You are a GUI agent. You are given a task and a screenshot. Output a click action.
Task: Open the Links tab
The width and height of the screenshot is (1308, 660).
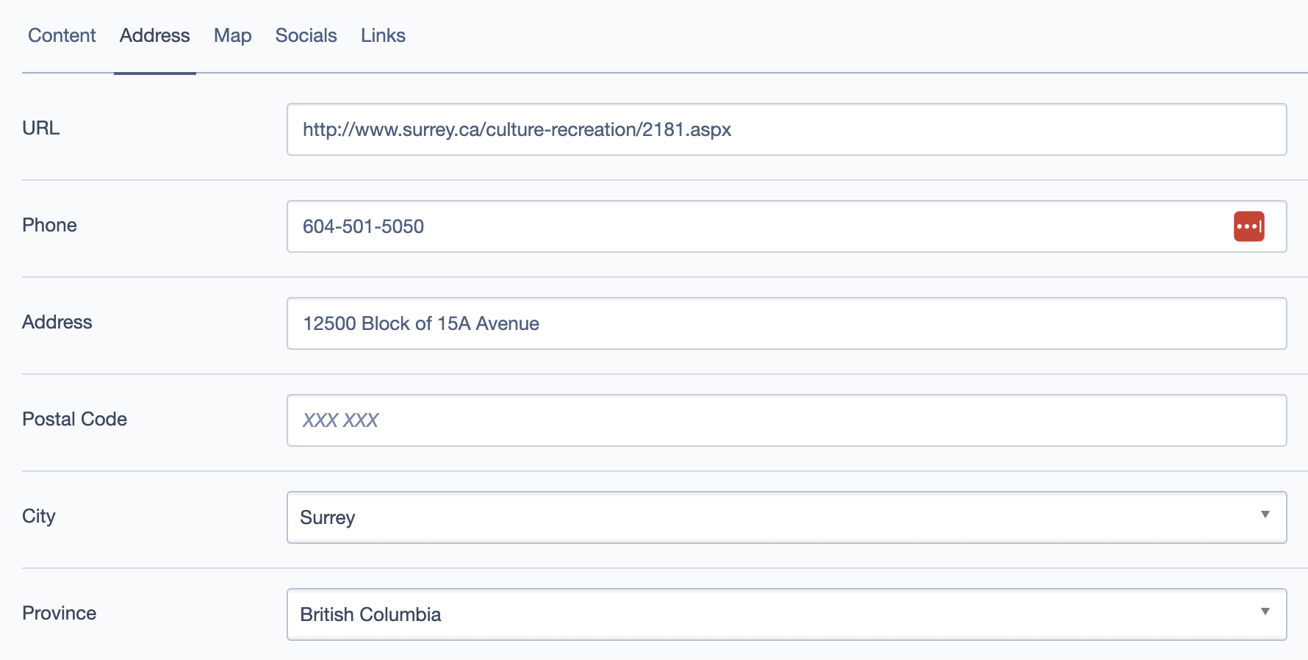coord(383,35)
